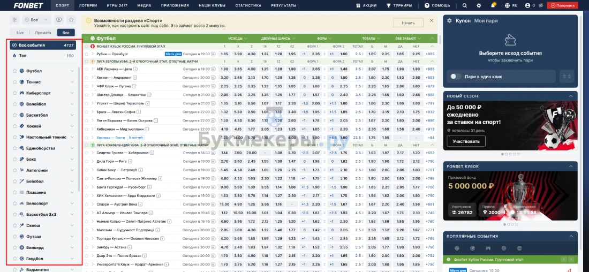Screen dimensions: 589x272
Task: Select the Все события sidebar item
Action: 43,45
